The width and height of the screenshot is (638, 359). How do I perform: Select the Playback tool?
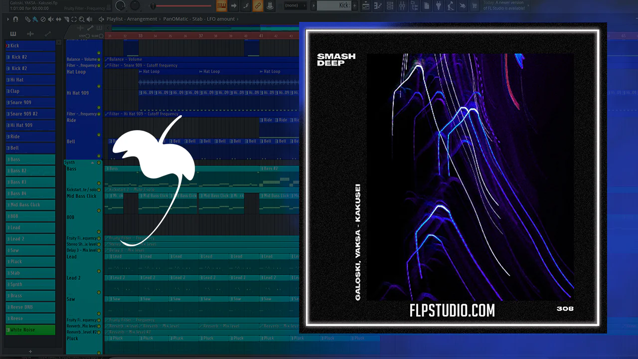[90, 19]
